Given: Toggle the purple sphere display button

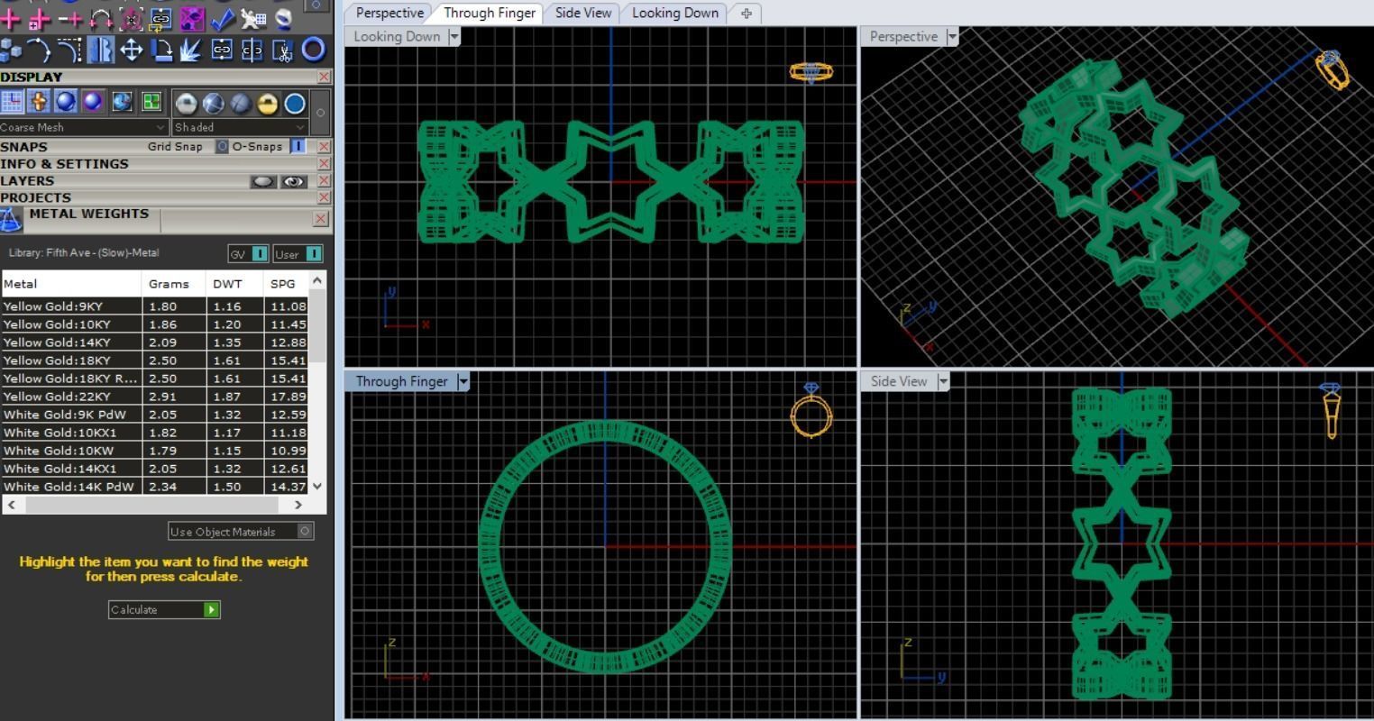Looking at the screenshot, I should (93, 102).
